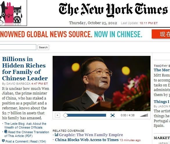Viewport: 170px width, 144px height.
Task: Click the video progress bar scrubber
Action: 65,115
